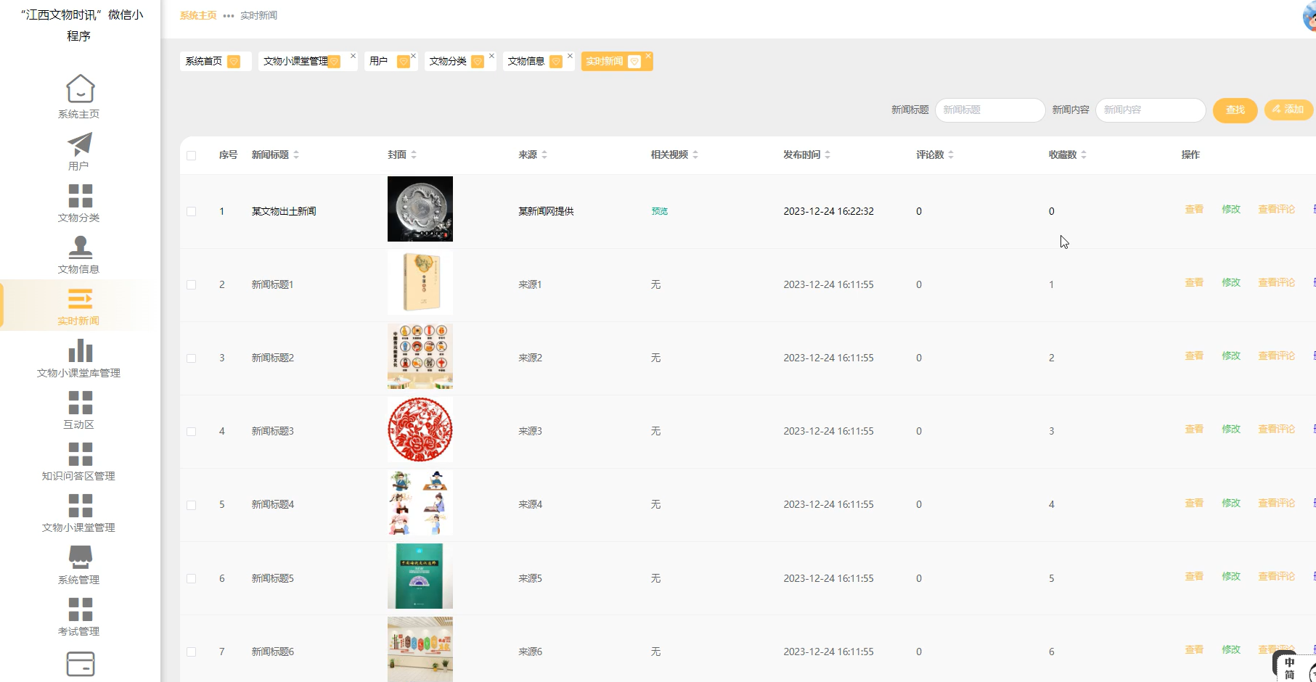Screen dimensions: 1316x682
Task: Tick the select-all checkbox in table header
Action: (192, 155)
